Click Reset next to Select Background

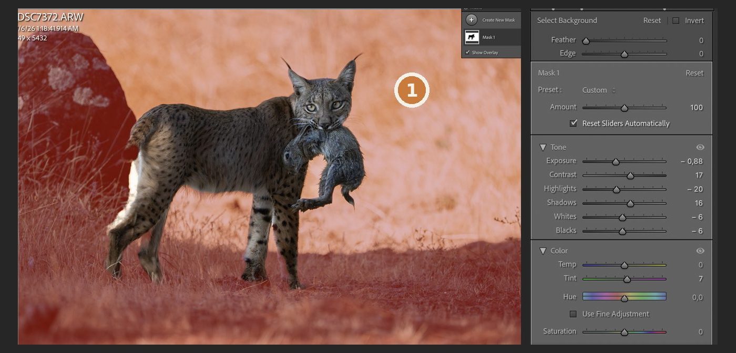pos(652,20)
